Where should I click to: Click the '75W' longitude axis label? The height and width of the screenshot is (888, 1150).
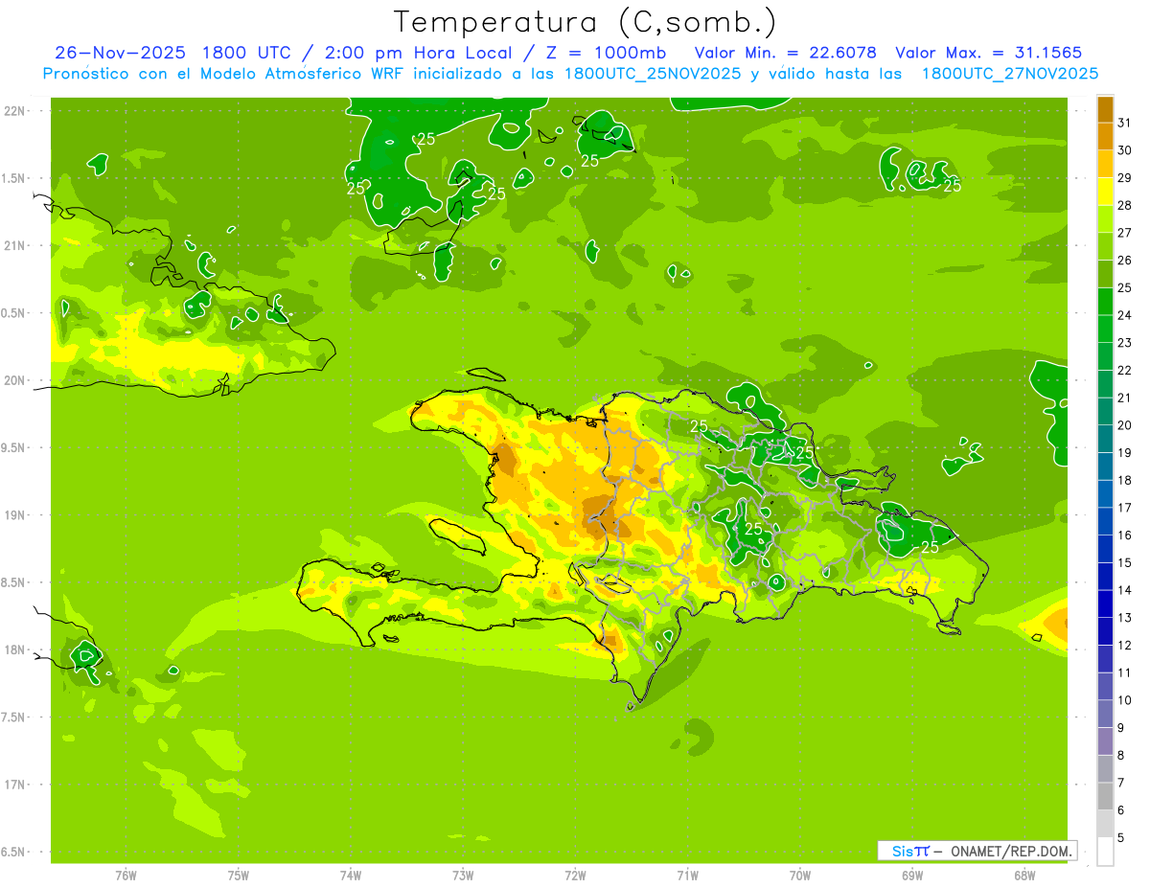click(238, 876)
